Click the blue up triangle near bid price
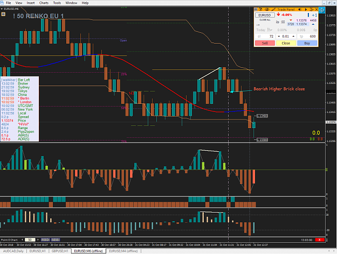The height and width of the screenshot is (254, 337). pyautogui.click(x=313, y=24)
